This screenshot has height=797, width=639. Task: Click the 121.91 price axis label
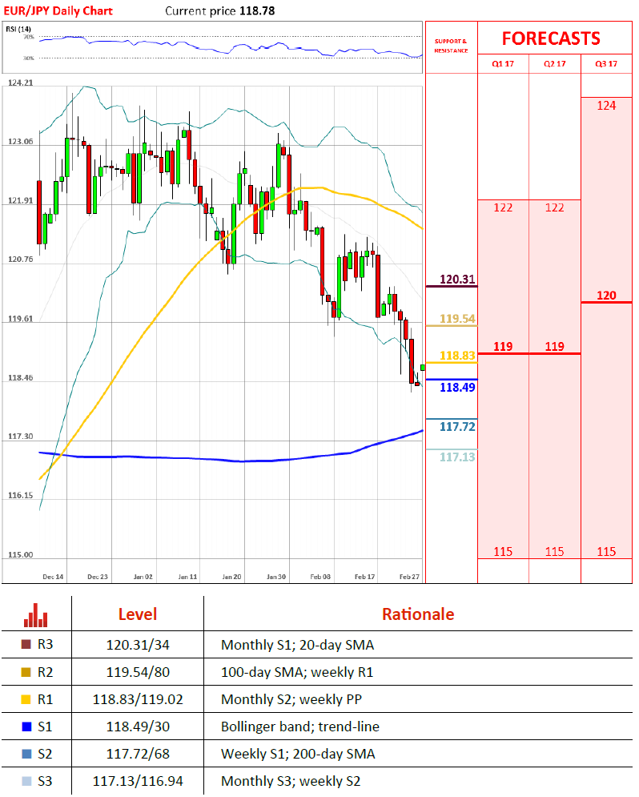coord(20,201)
